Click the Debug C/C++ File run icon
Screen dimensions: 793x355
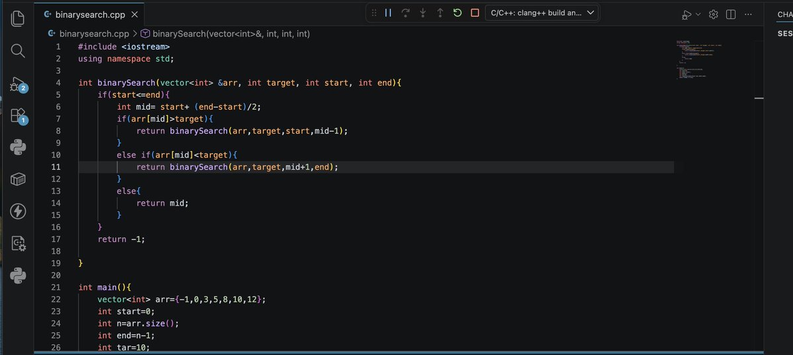pyautogui.click(x=687, y=15)
